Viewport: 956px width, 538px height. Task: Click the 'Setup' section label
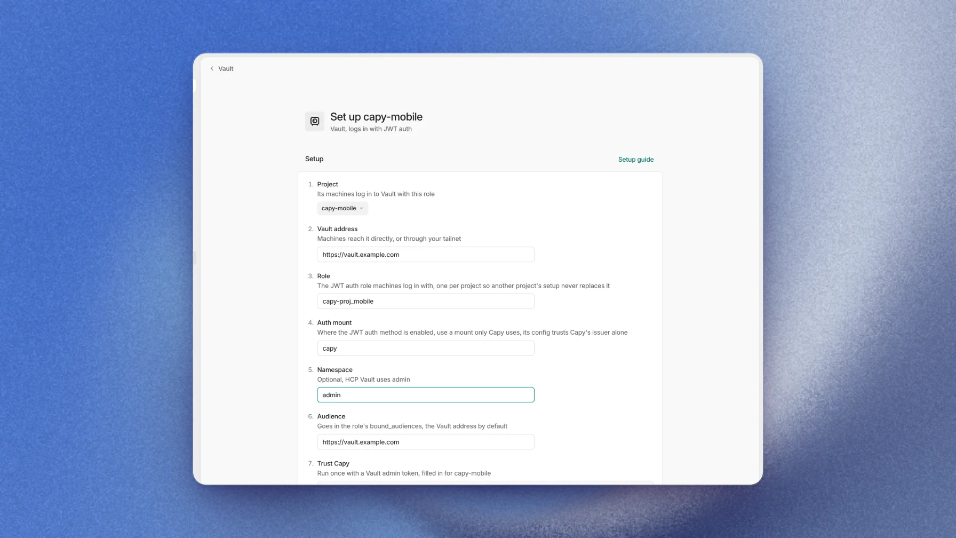pos(314,159)
